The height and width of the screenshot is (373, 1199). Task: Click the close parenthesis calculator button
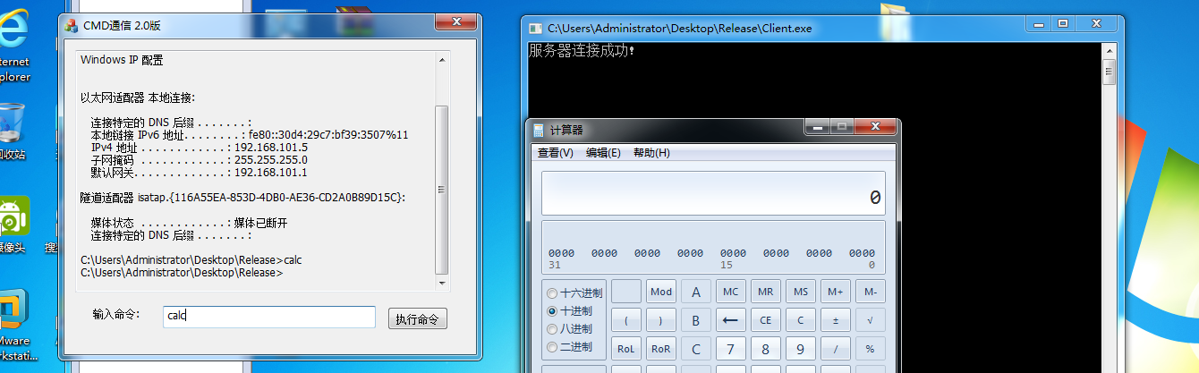[x=661, y=320]
